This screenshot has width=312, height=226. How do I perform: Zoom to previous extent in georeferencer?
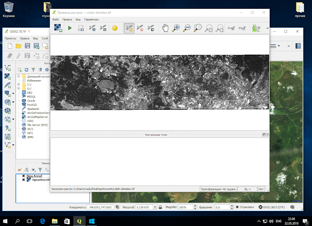point(209,28)
